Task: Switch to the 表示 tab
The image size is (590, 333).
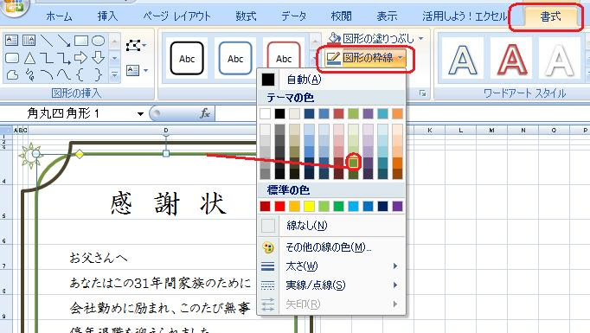Action: click(x=388, y=16)
